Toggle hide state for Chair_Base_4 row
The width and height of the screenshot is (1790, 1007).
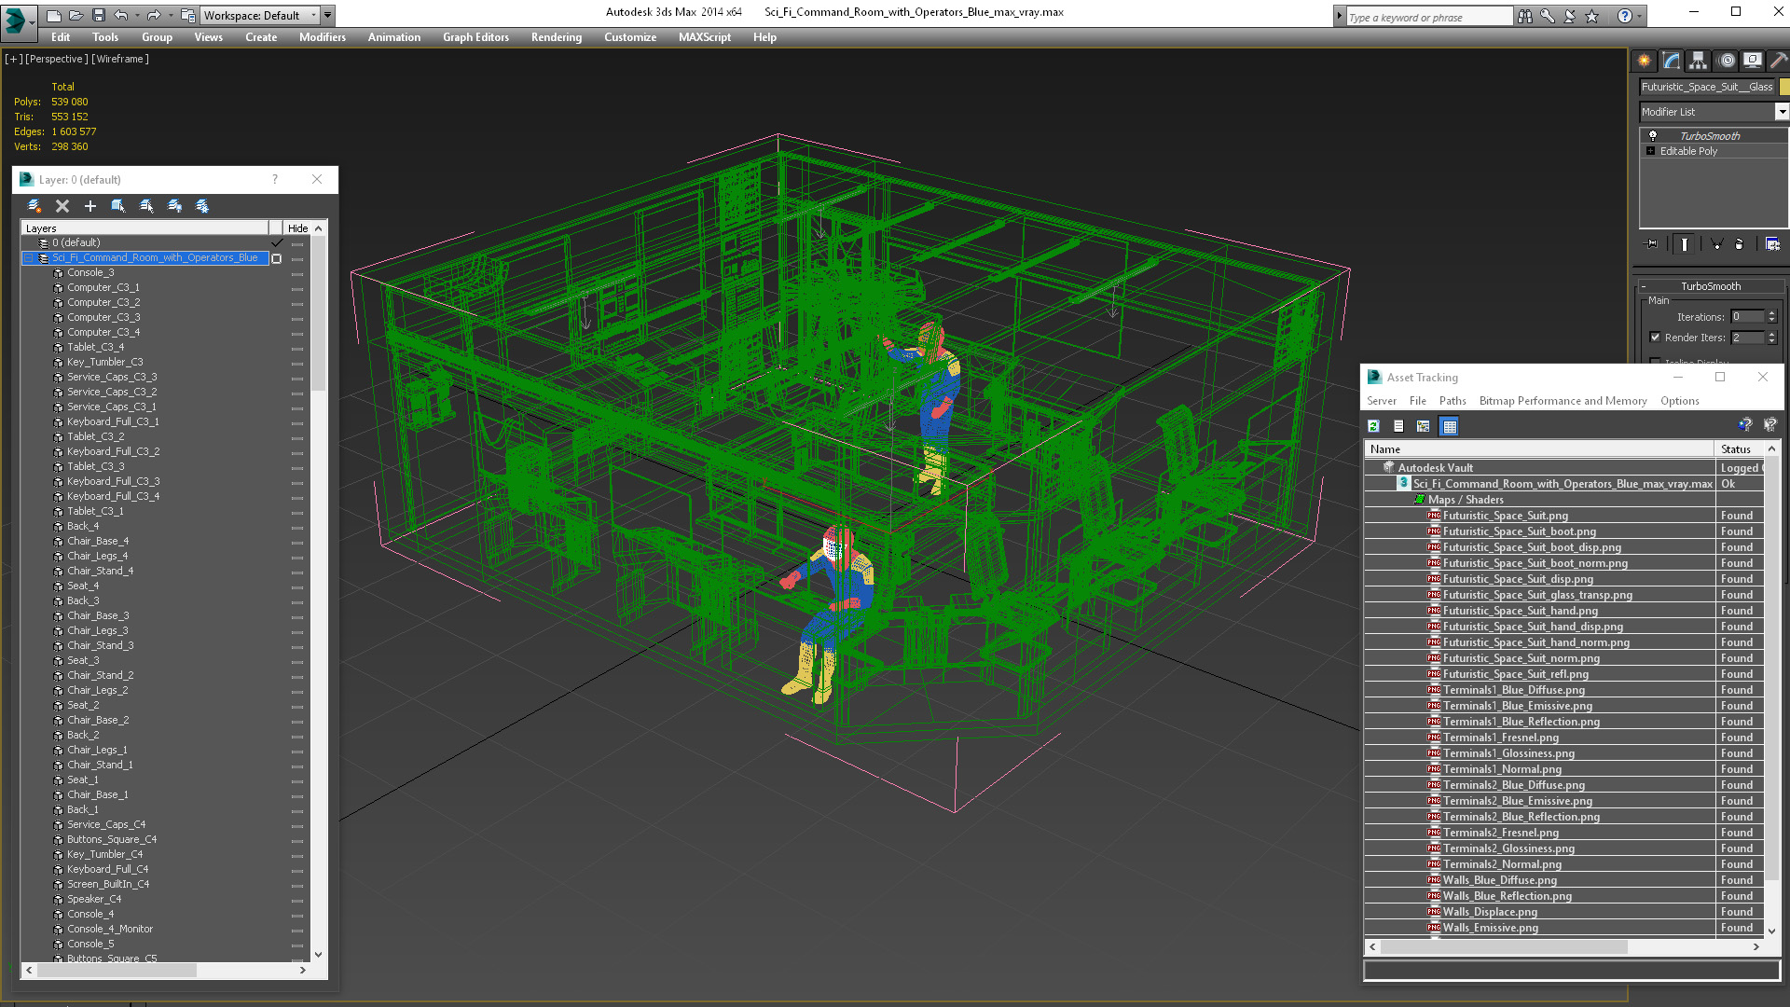pyautogui.click(x=297, y=542)
